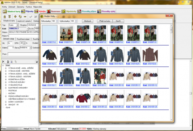This screenshot has height=131, width=193.
Task: Open the Výdejky module
Action: point(40,12)
